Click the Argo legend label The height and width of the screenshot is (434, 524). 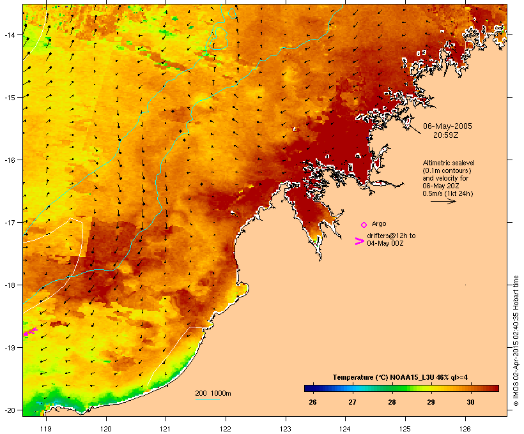tap(379, 223)
